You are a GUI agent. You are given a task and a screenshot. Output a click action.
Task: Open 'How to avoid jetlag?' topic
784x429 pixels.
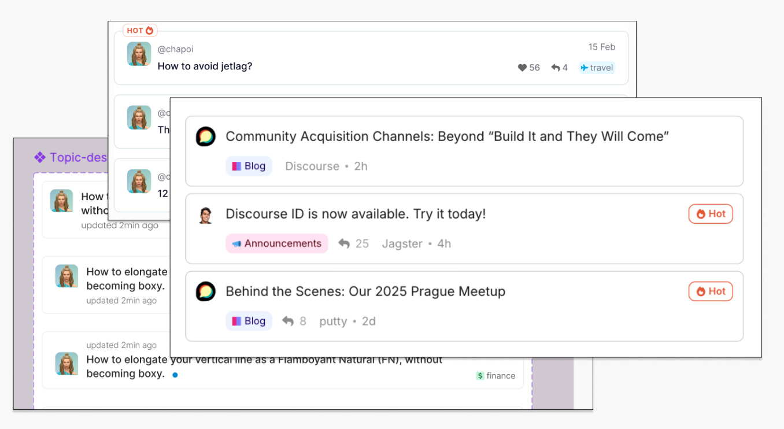[205, 66]
